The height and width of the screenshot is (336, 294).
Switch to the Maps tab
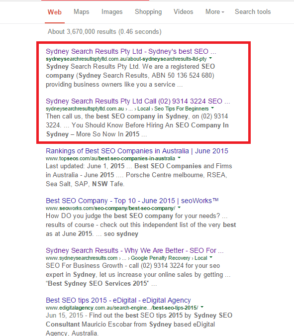82,12
